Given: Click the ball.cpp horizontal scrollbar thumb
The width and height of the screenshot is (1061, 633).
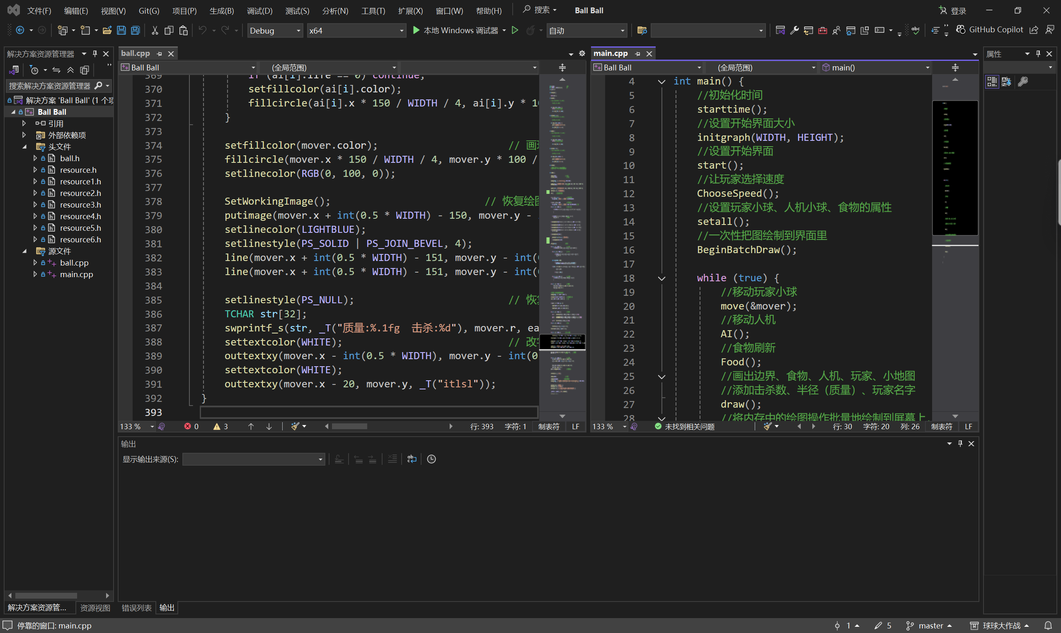Looking at the screenshot, I should coord(349,426).
